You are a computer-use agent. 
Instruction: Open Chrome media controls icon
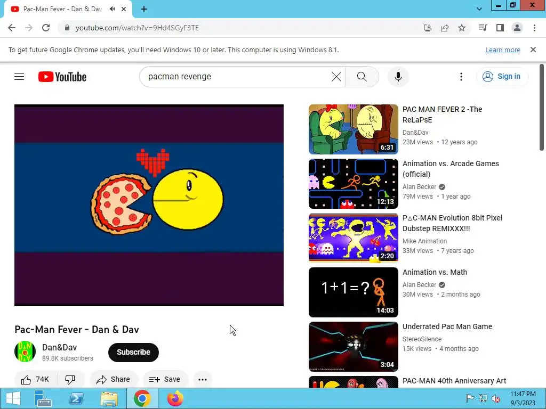click(483, 28)
